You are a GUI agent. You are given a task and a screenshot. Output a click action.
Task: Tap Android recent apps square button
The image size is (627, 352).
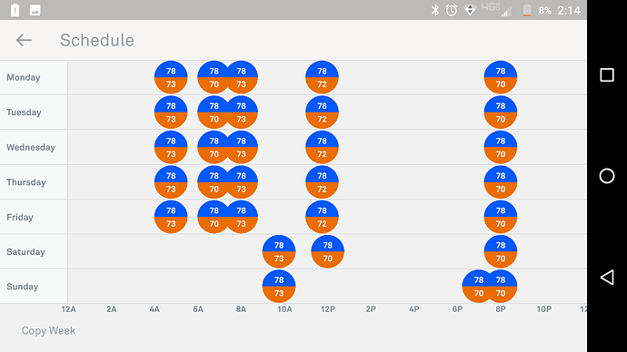pos(607,75)
